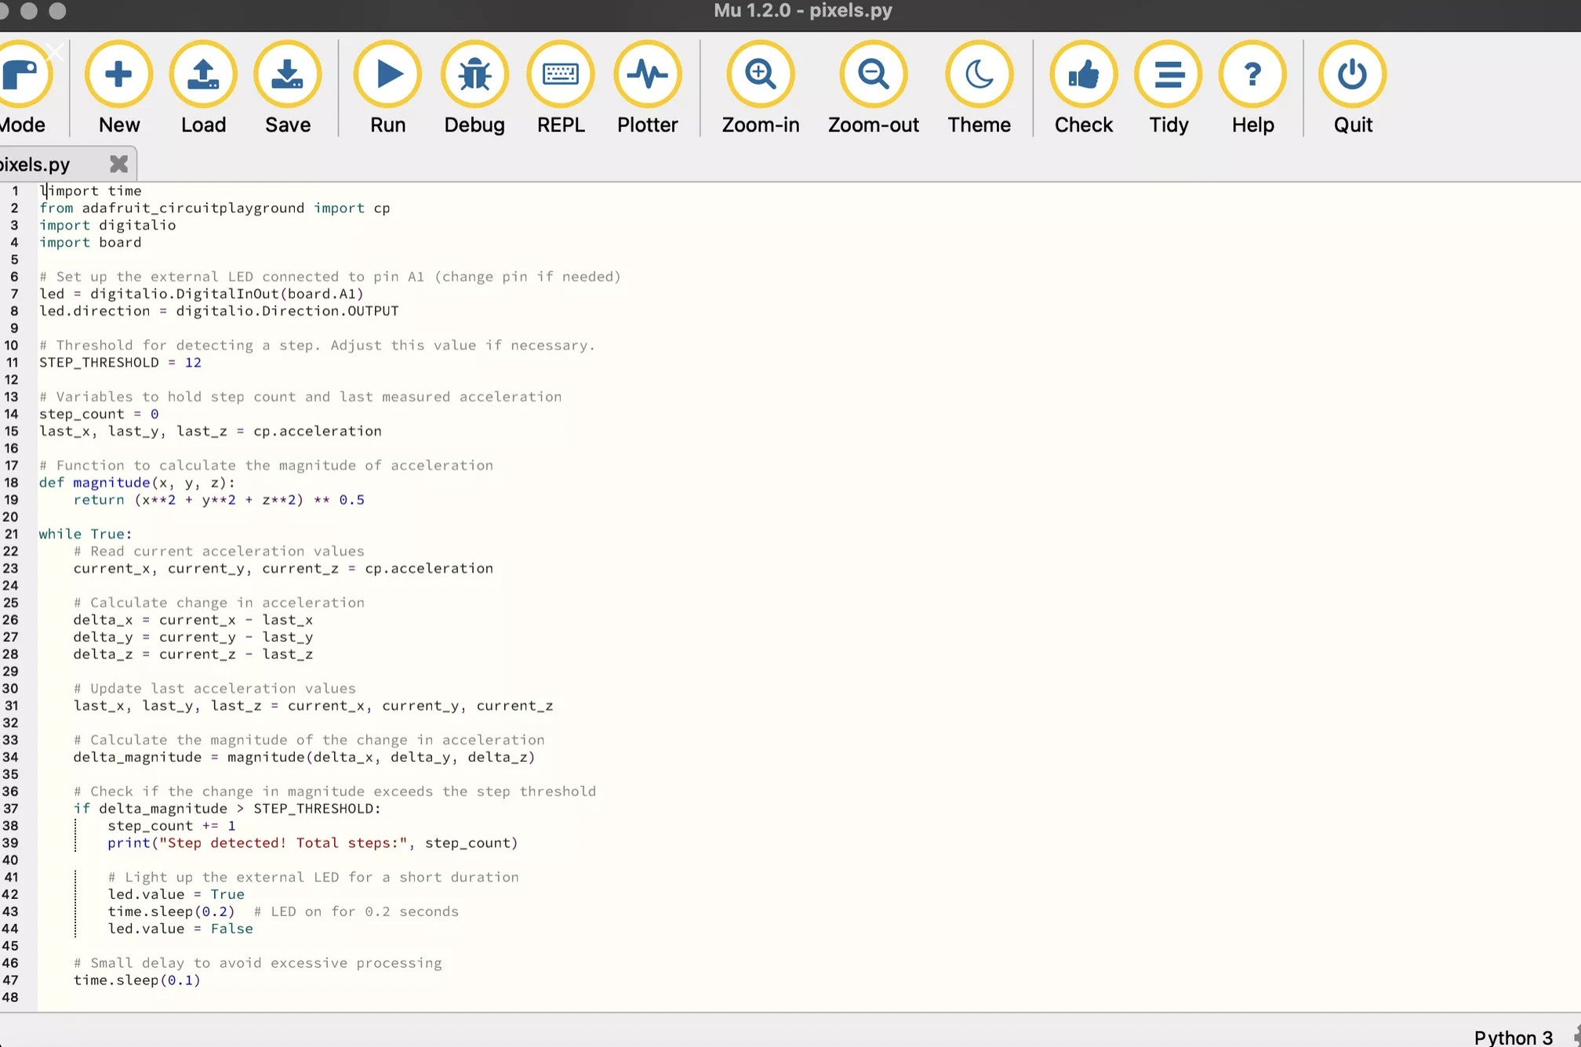
Task: Start the Debug tool
Action: point(474,88)
